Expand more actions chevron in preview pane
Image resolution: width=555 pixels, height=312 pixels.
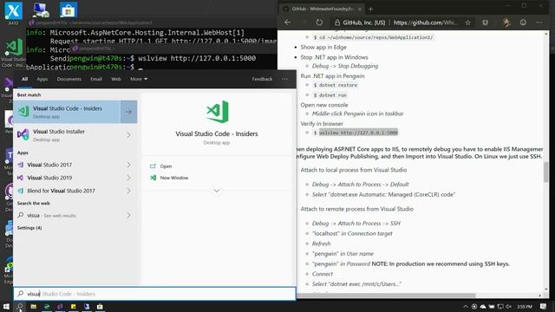[x=217, y=191]
